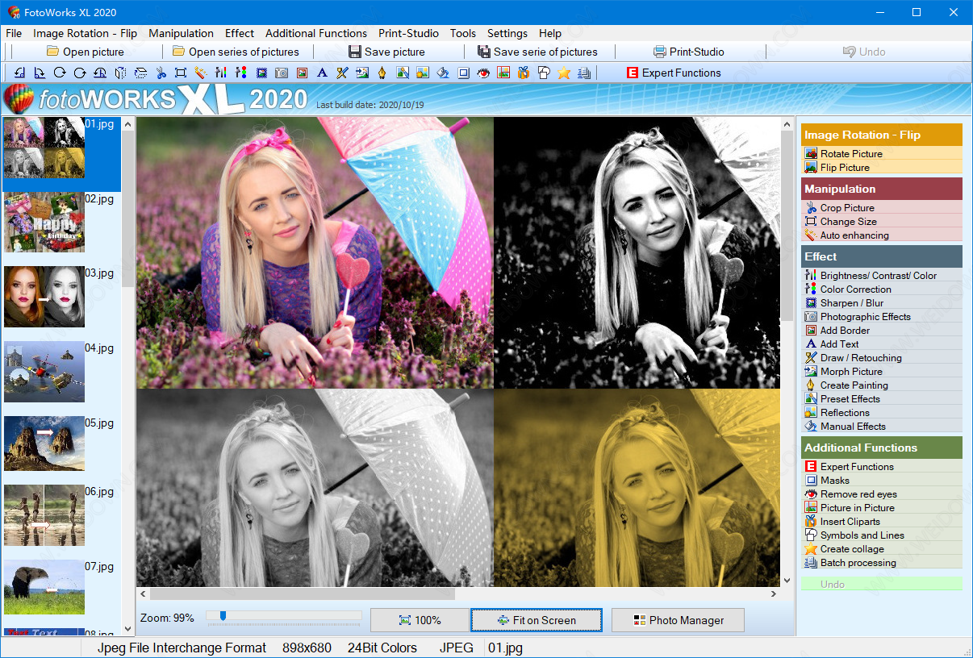Image resolution: width=973 pixels, height=658 pixels.
Task: Click the Fit on Screen button
Action: click(537, 620)
